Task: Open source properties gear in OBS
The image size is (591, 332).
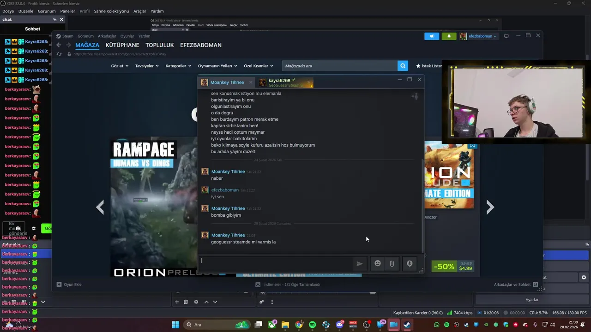Action: pos(196,302)
